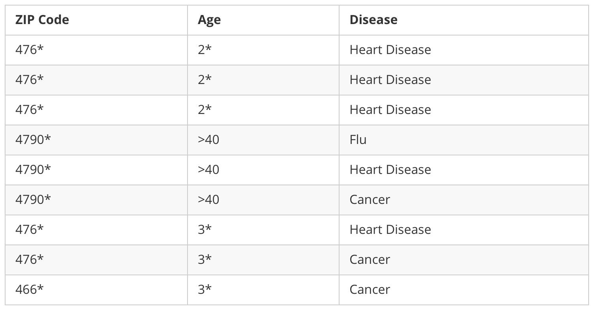
Task: Select Cancer cell in the 466* row
Action: (370, 289)
